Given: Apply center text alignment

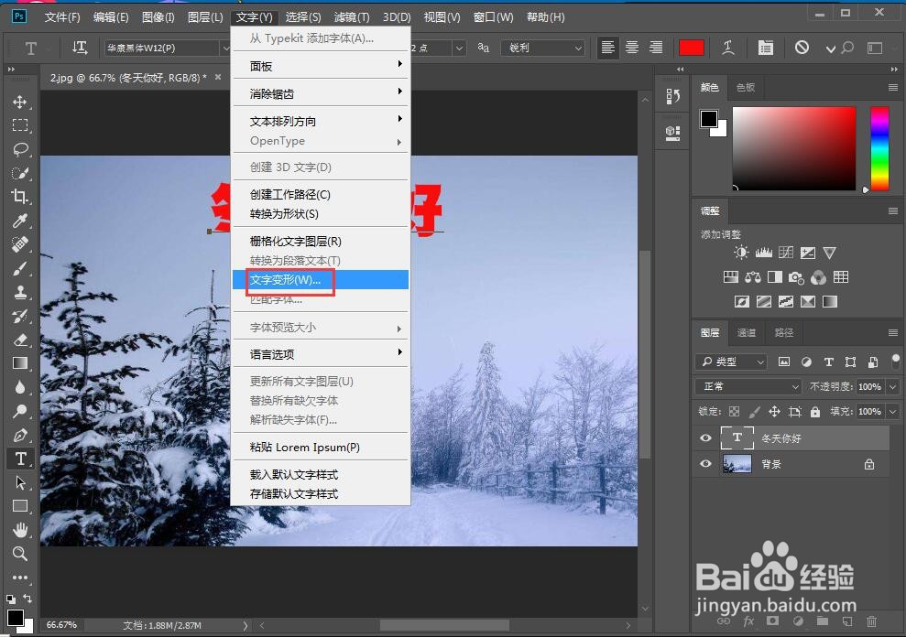Looking at the screenshot, I should [x=630, y=47].
